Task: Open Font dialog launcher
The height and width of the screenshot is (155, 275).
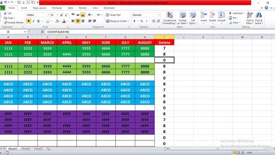Action: [67, 27]
